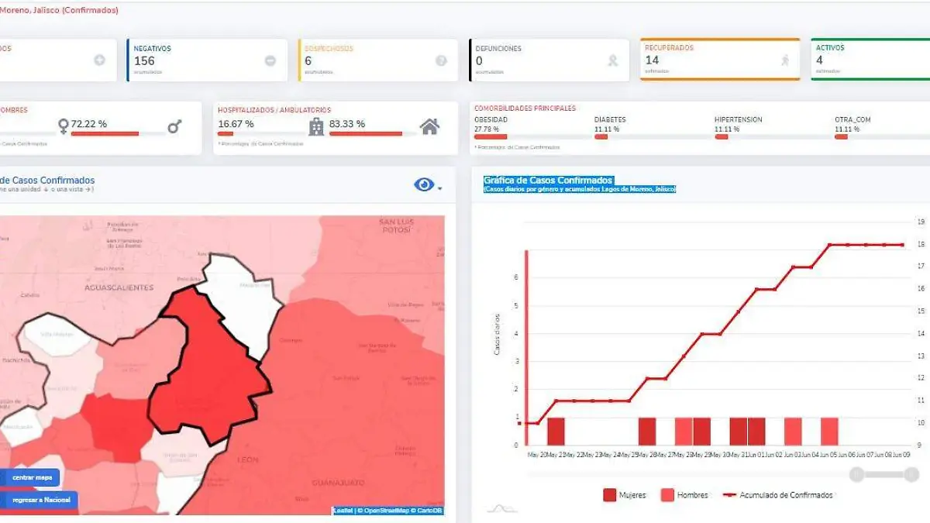Click the HIPERTENSION comorbidity label

click(739, 120)
